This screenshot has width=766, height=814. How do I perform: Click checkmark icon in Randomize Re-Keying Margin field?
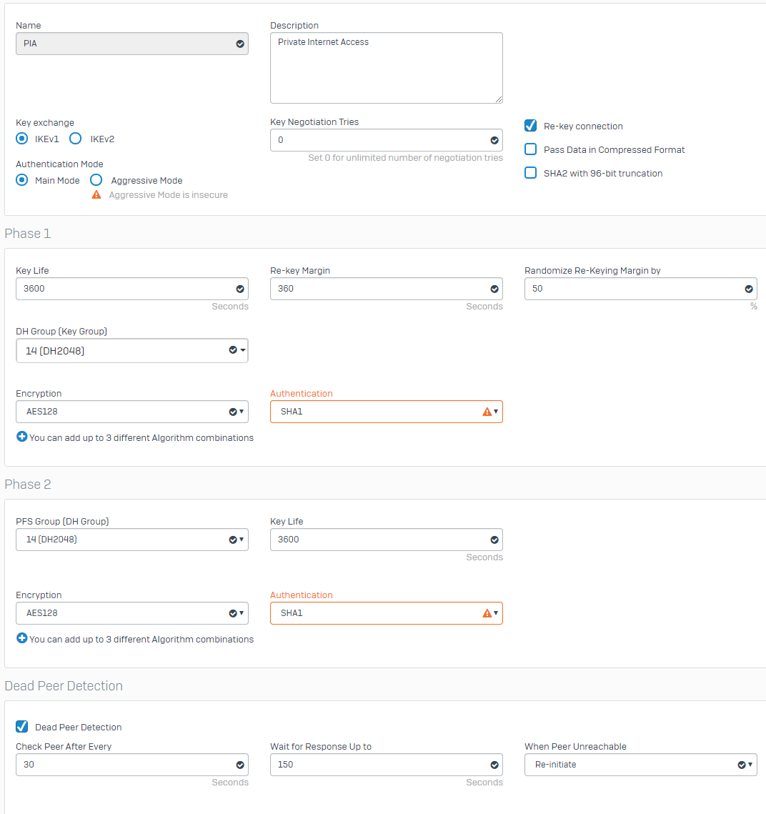click(749, 289)
